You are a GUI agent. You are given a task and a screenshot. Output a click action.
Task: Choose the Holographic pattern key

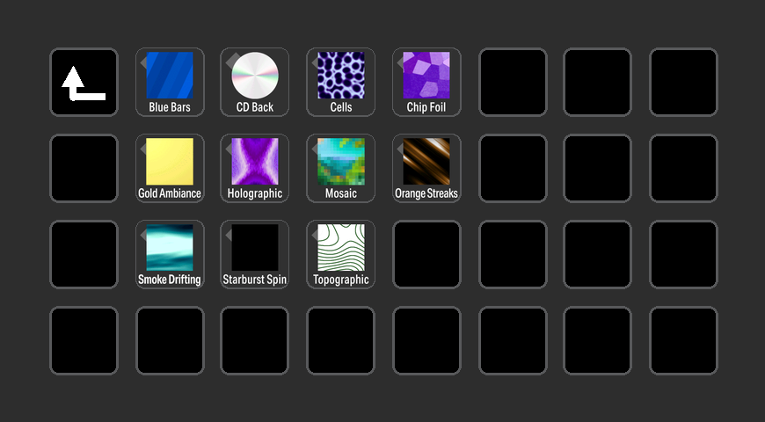[255, 168]
